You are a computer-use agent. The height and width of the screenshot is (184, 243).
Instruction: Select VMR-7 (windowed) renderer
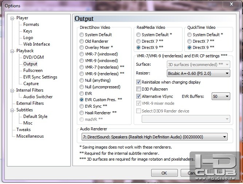[x=82, y=54]
